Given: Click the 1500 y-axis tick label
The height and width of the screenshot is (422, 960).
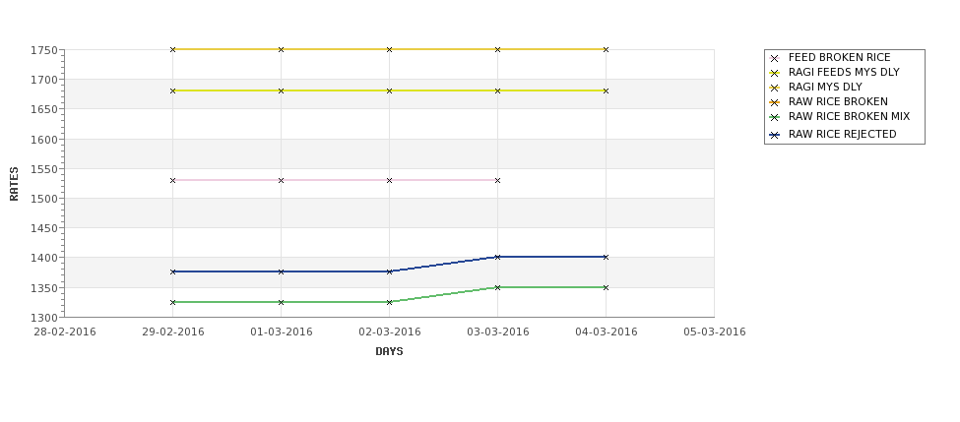Looking at the screenshot, I should pyautogui.click(x=44, y=199).
